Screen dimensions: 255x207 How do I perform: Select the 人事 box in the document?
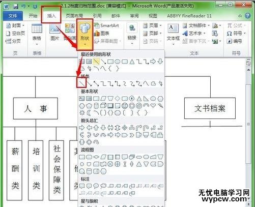(36, 108)
